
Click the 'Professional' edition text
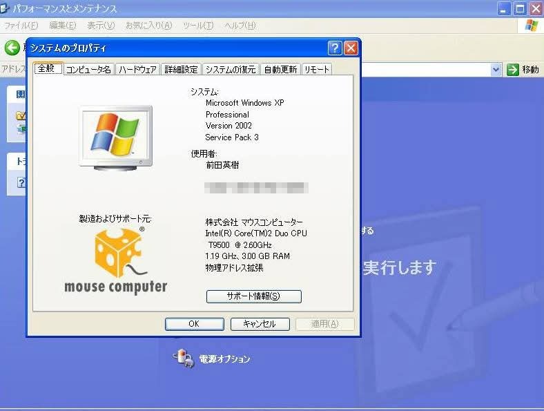tap(227, 115)
